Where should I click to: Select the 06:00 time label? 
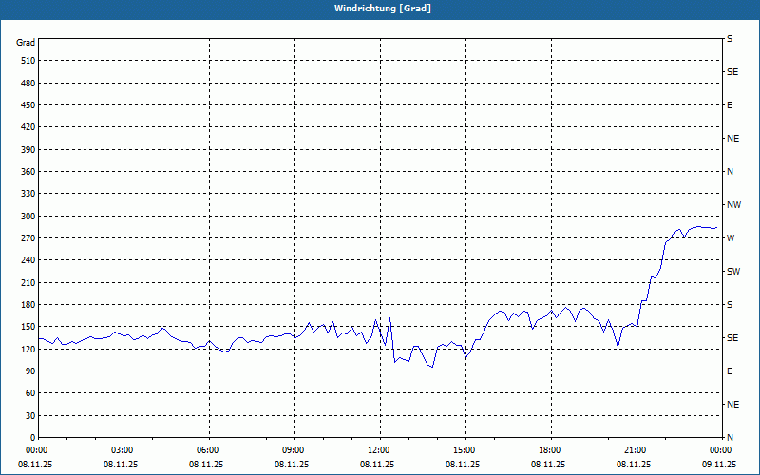206,450
